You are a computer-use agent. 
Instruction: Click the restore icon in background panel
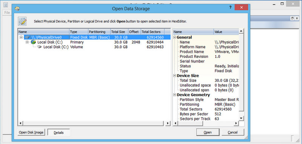pos(292,18)
